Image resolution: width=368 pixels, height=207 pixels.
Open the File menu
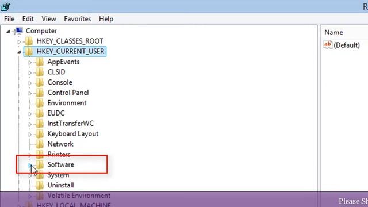tap(9, 19)
